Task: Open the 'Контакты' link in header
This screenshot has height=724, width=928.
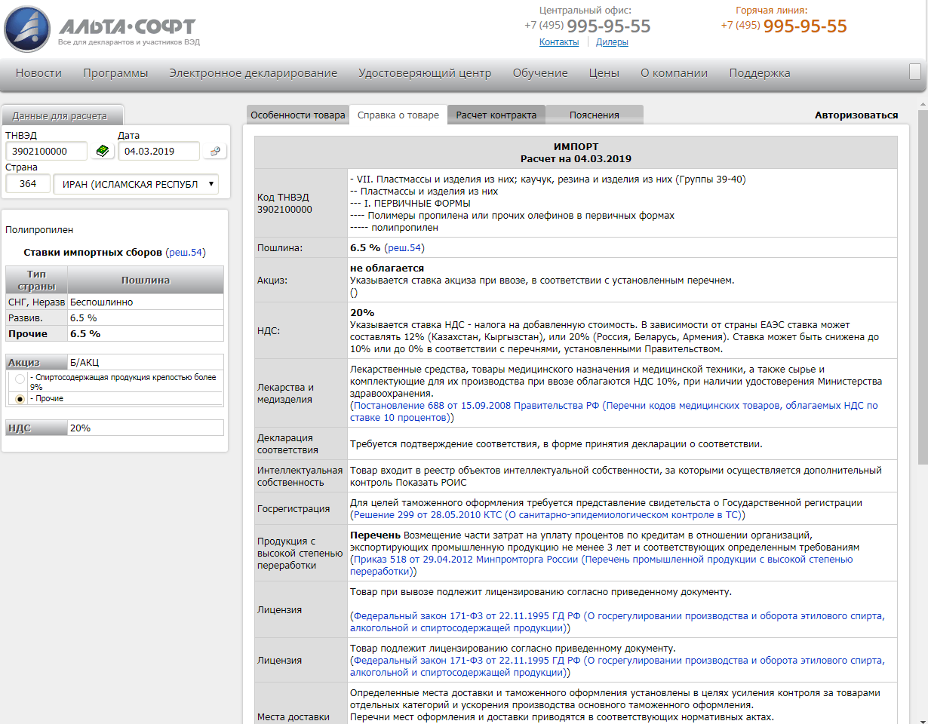Action: pyautogui.click(x=559, y=42)
